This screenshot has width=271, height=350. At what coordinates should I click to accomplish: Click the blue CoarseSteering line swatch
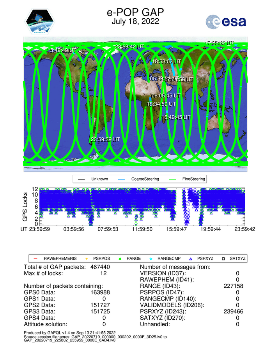(x=122, y=179)
